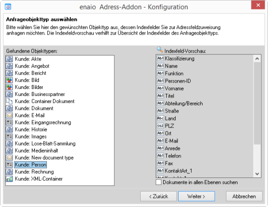Enable Dokumente in allen Ebenen suchen checkbox
268x207 pixels.
(158, 182)
